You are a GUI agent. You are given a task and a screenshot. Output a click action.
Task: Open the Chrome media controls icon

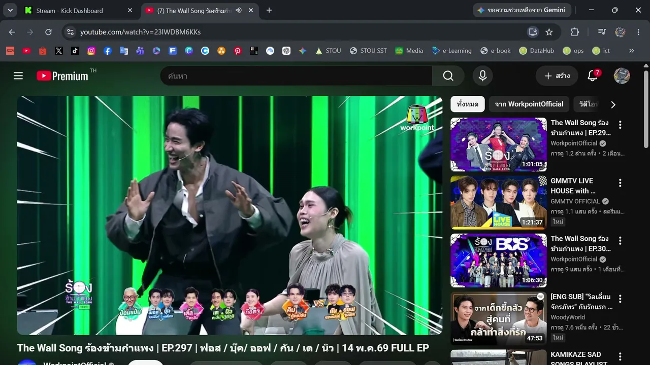pos(602,32)
